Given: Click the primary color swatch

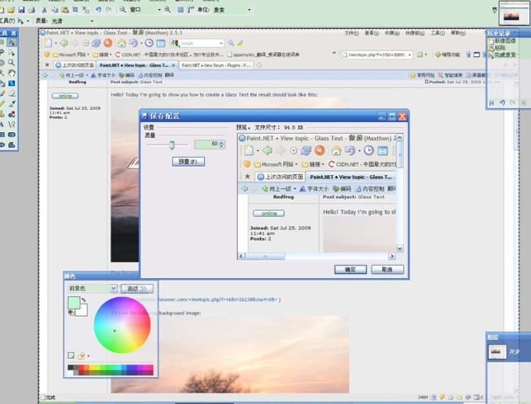Looking at the screenshot, I should 73,302.
